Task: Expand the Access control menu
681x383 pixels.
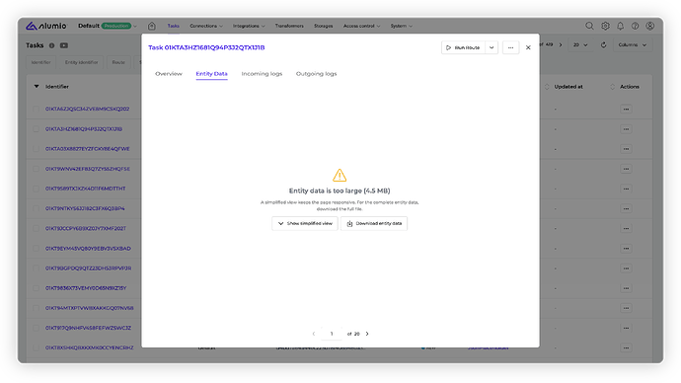Action: tap(361, 26)
